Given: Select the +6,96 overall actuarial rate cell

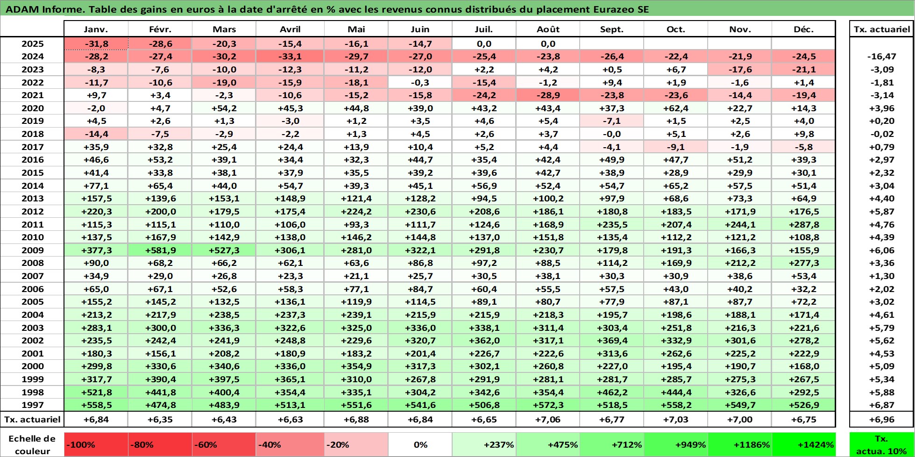Looking at the screenshot, I should pyautogui.click(x=882, y=420).
